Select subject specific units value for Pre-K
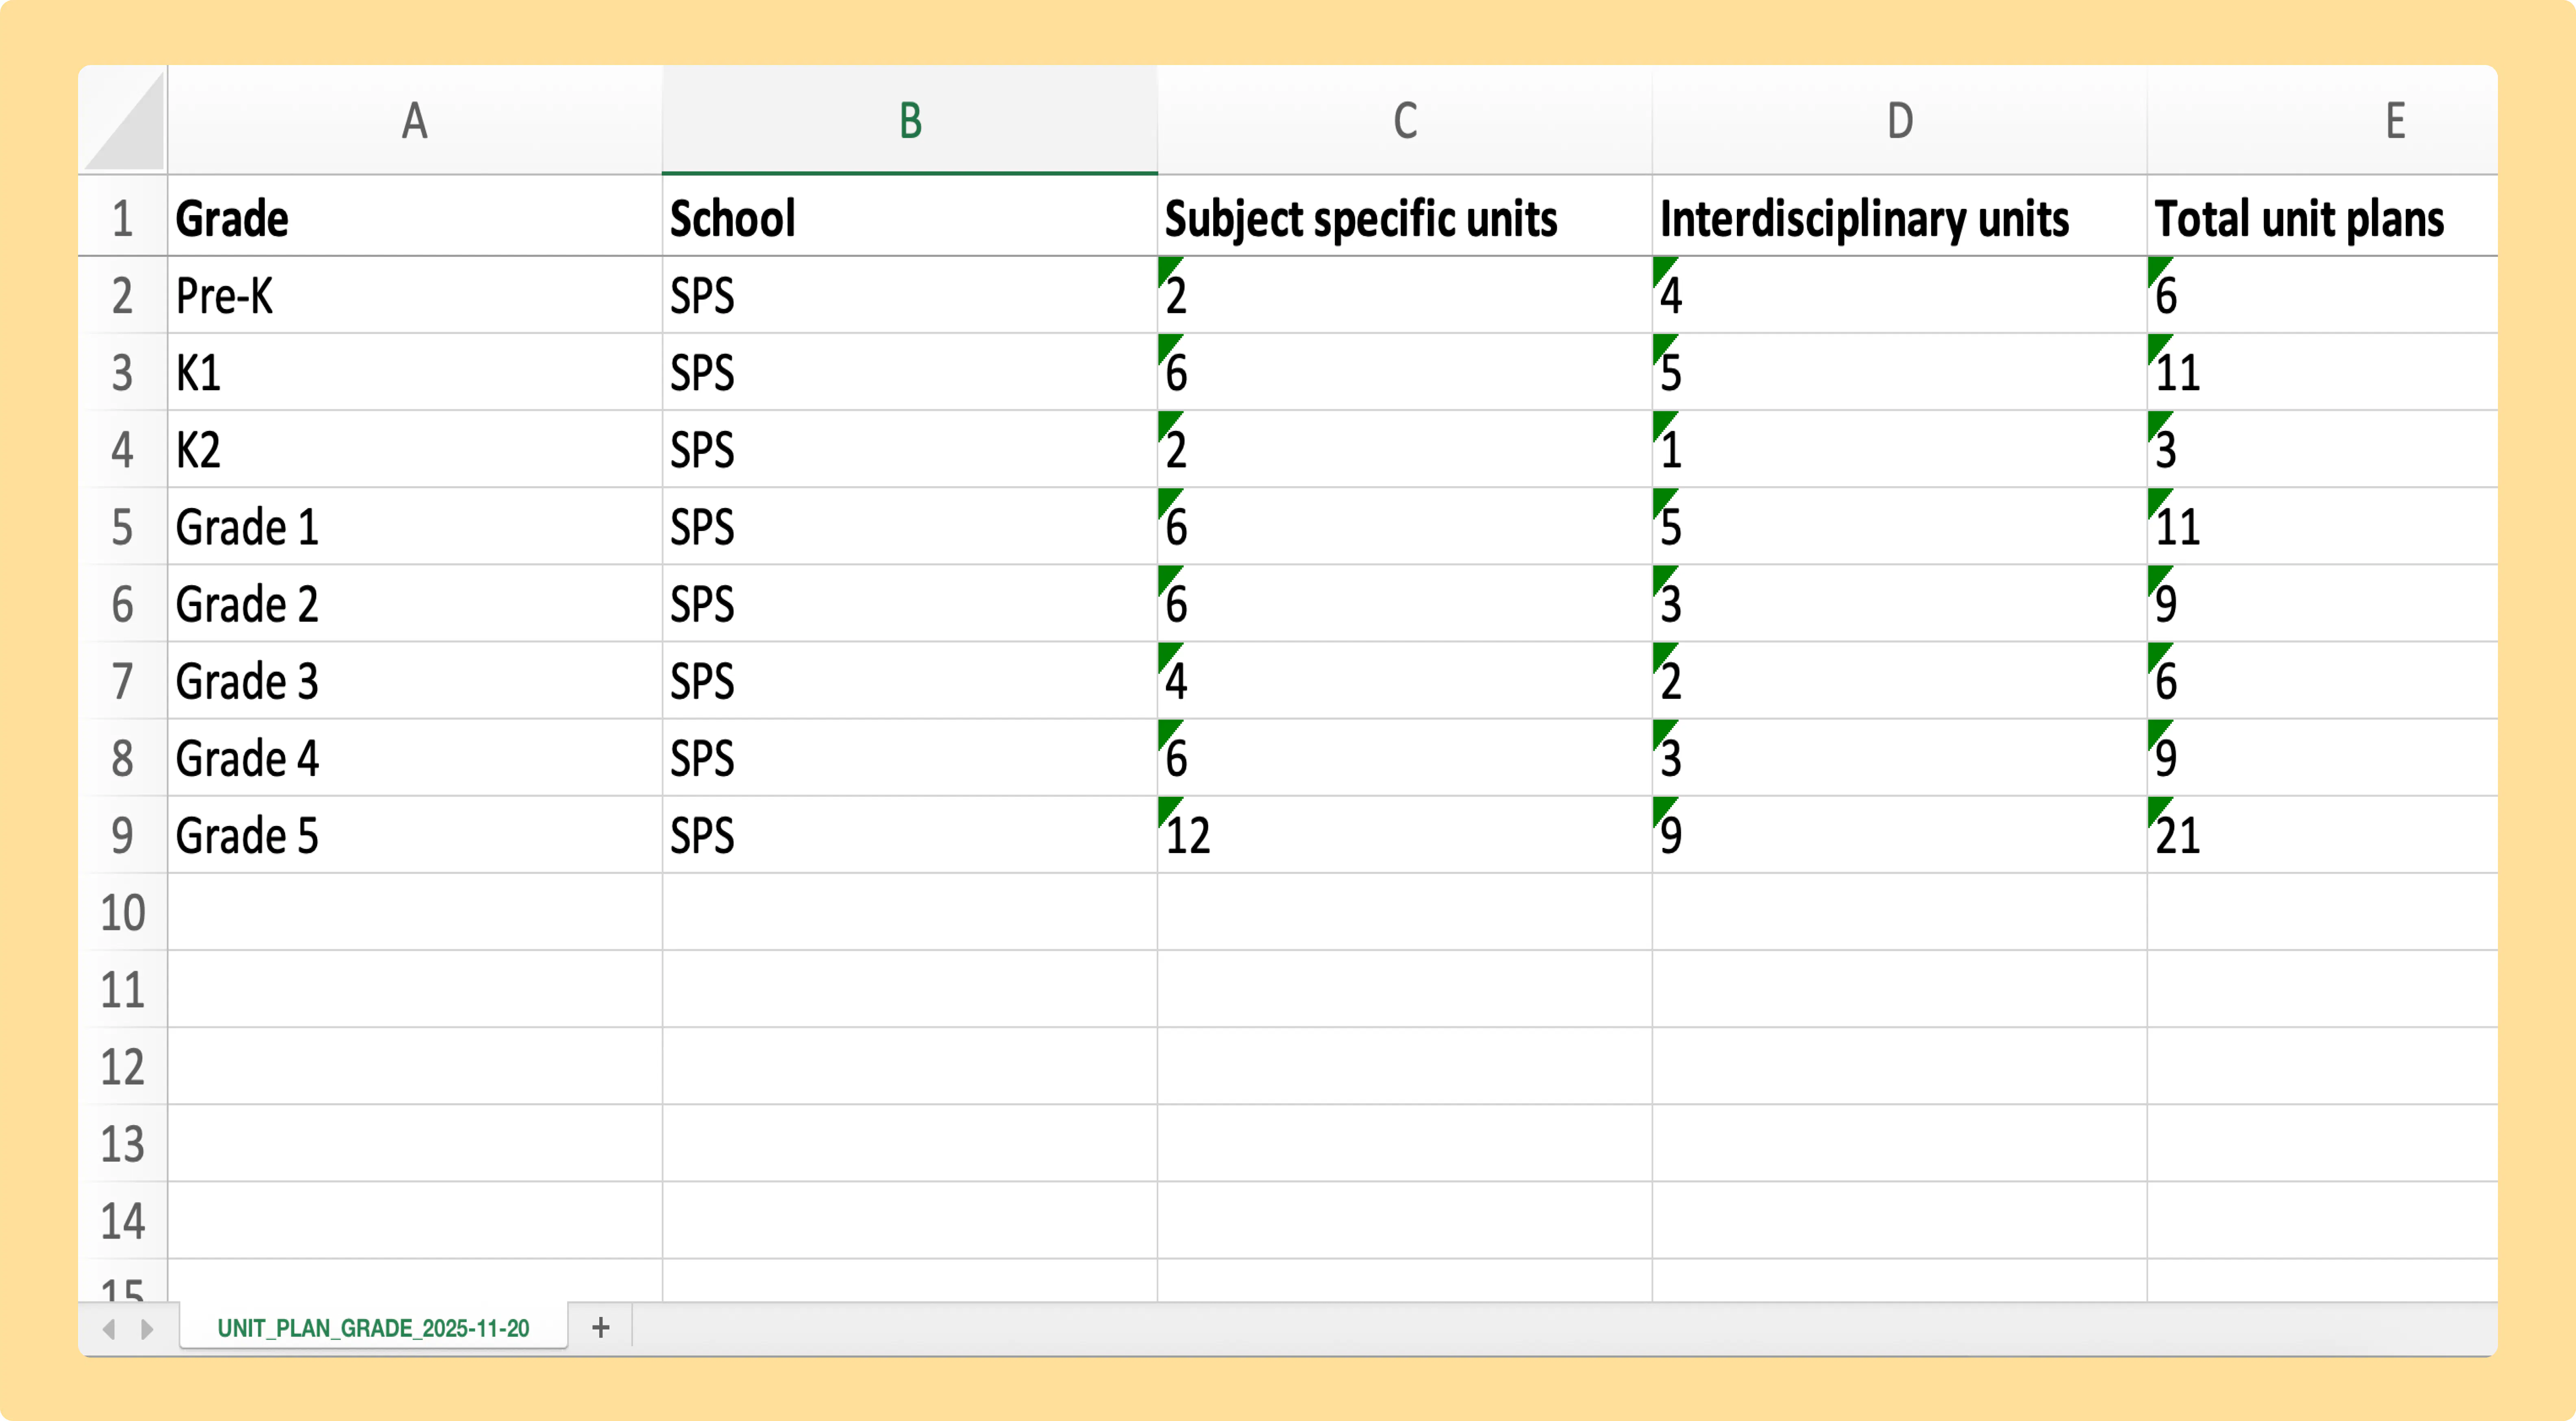The width and height of the screenshot is (2576, 1421). tap(1405, 295)
